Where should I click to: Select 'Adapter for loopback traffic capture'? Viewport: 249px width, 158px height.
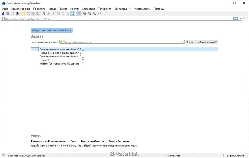[x=125, y=64]
